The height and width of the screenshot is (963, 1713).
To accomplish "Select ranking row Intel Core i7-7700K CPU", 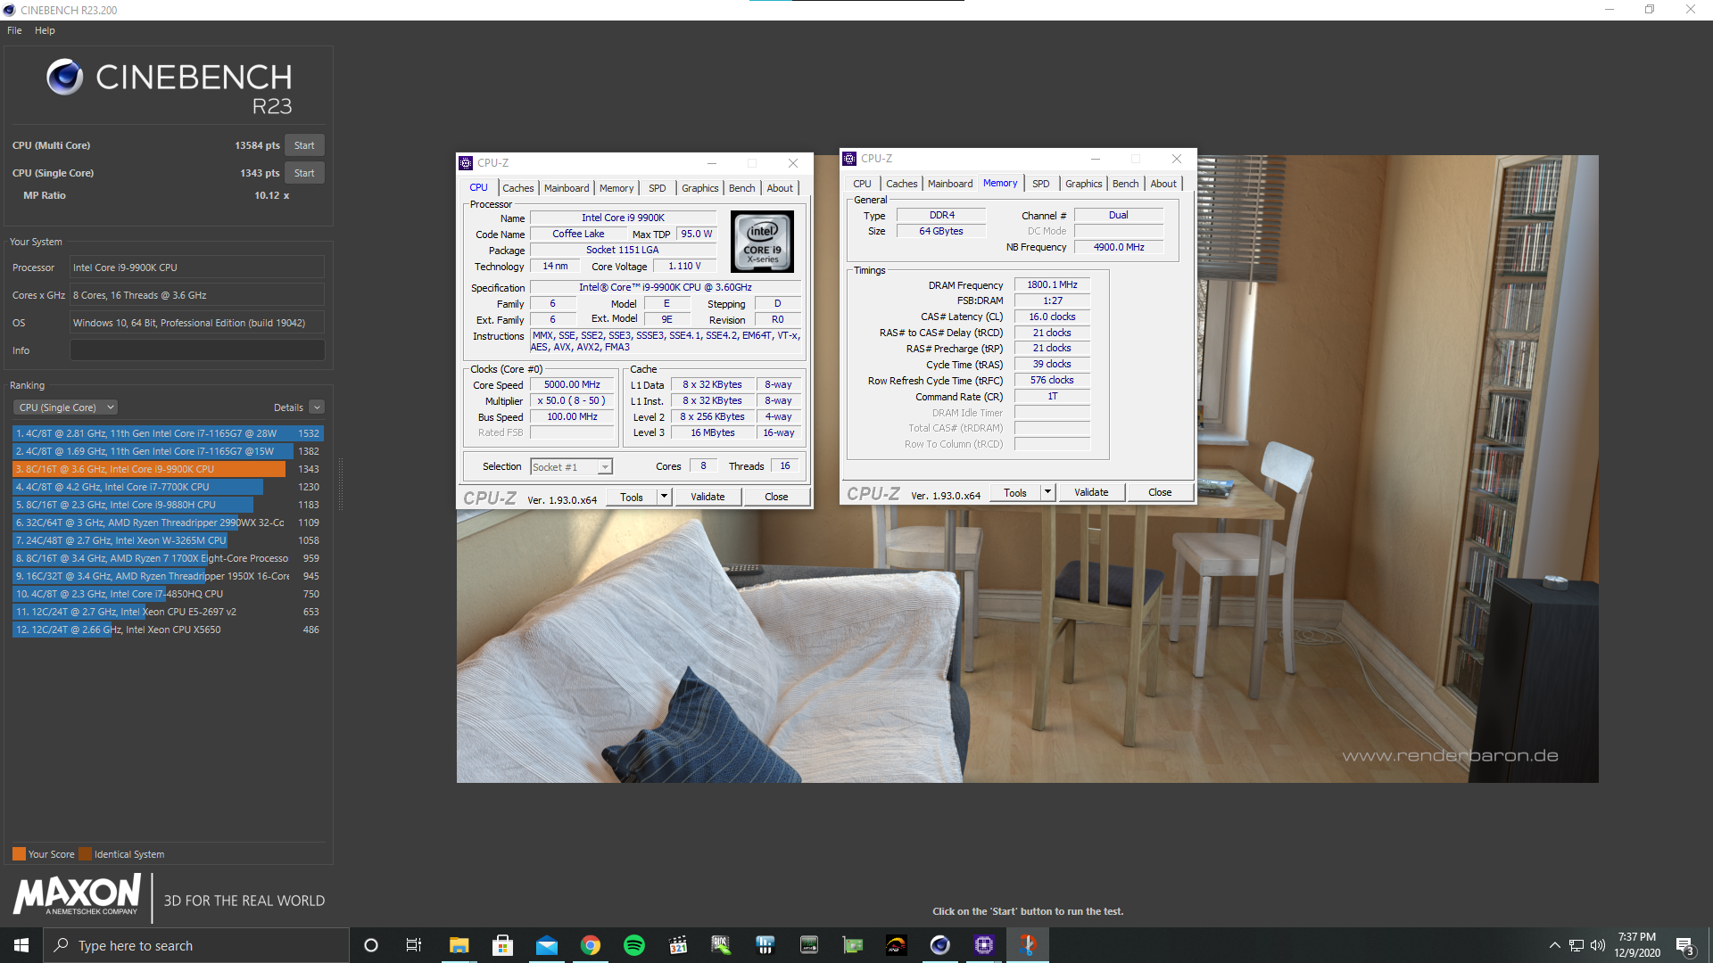I will coord(168,487).
